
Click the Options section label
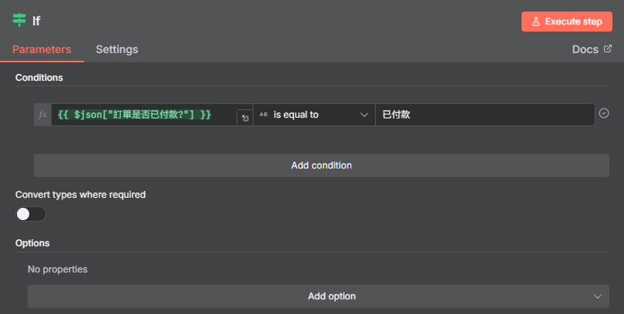[x=32, y=243]
